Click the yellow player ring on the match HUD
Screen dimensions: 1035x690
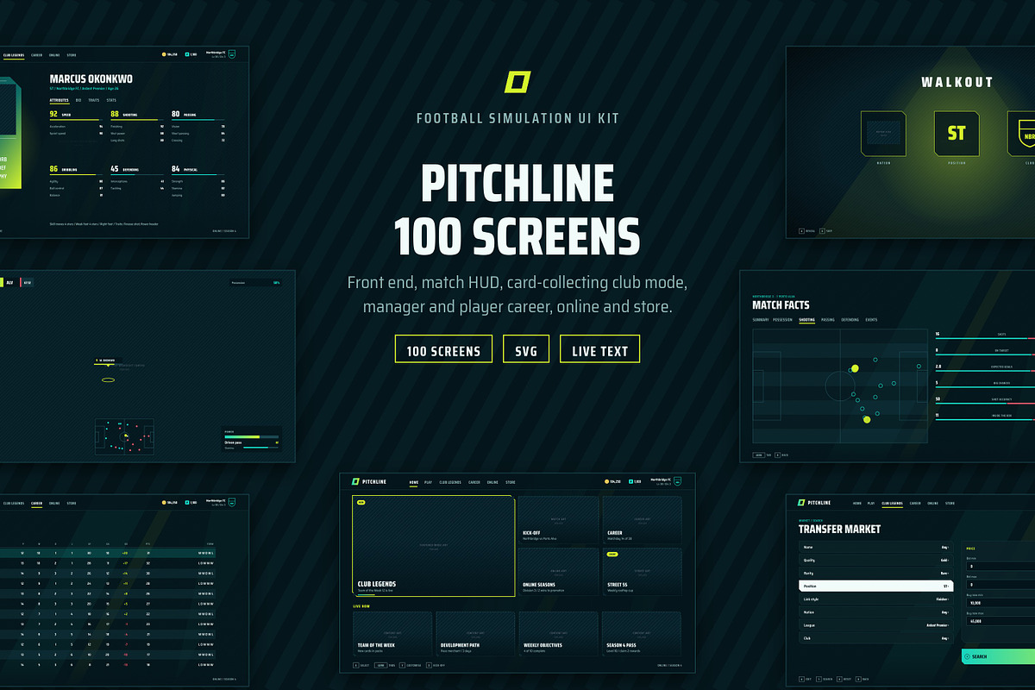click(108, 379)
